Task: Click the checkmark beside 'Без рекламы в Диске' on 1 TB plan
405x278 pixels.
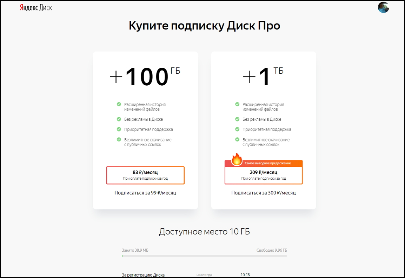Action: click(237, 119)
